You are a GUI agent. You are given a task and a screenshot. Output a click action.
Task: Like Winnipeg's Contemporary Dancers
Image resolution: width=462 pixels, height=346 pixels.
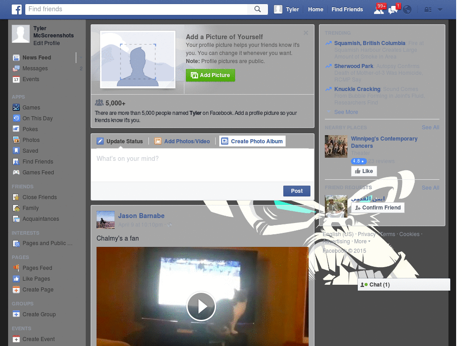[364, 171]
